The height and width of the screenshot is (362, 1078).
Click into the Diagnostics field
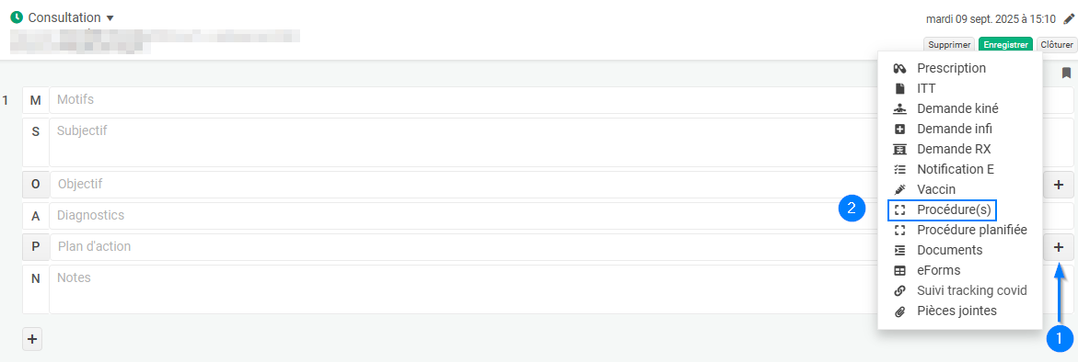[x=464, y=215]
